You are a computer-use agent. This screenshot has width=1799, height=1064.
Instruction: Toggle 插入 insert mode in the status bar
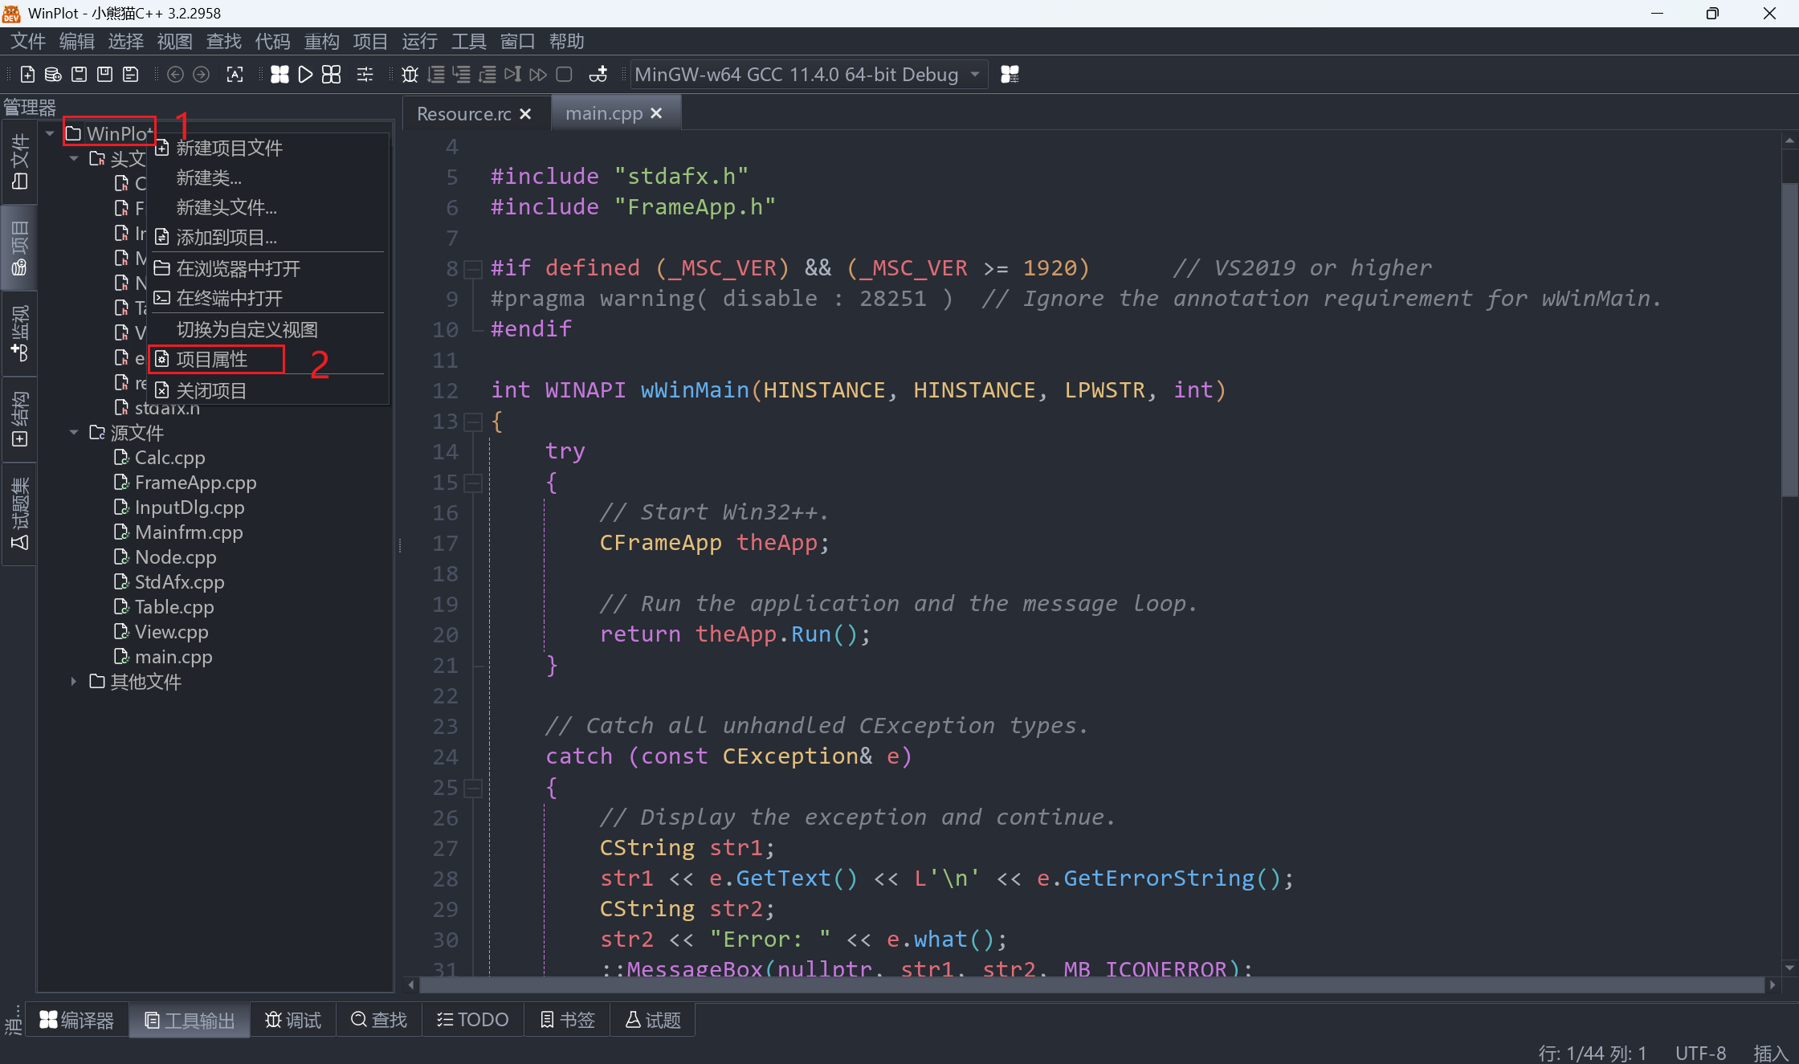pyautogui.click(x=1770, y=1053)
